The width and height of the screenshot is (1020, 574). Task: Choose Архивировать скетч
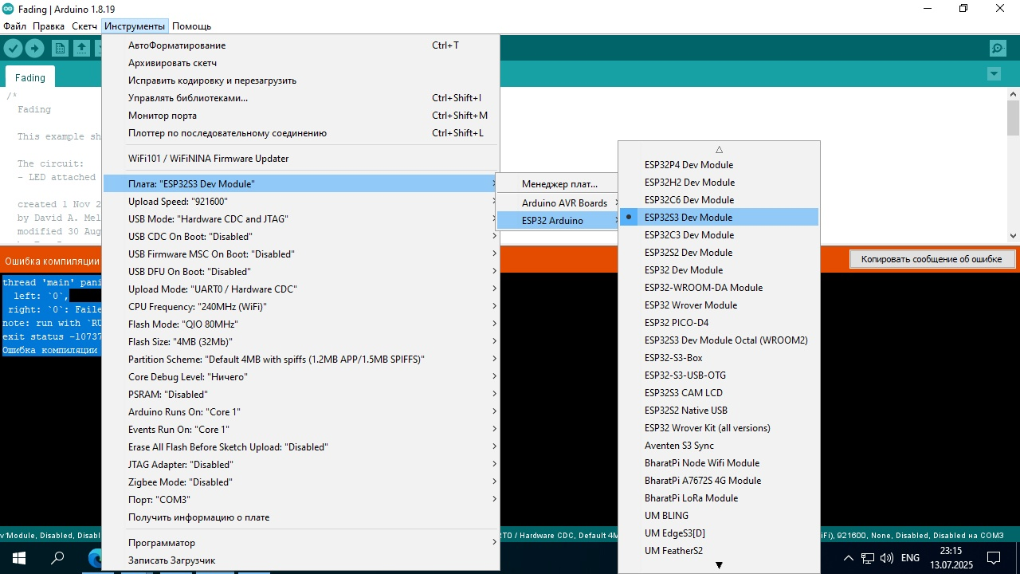301,63
